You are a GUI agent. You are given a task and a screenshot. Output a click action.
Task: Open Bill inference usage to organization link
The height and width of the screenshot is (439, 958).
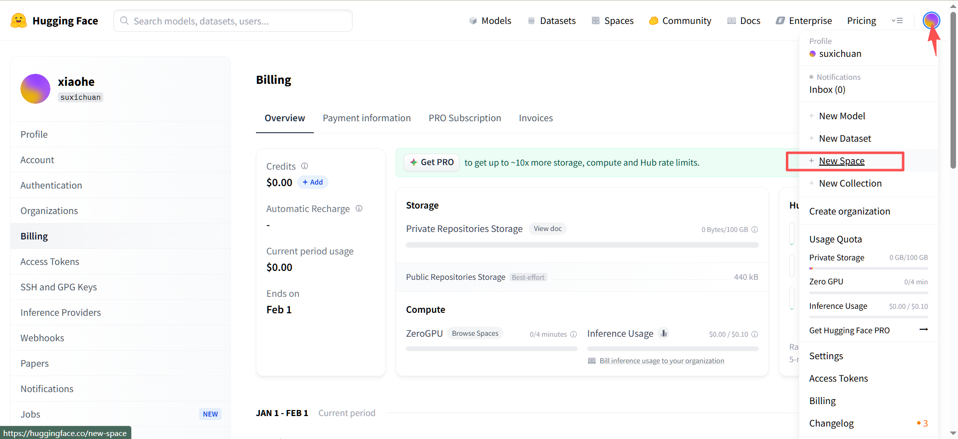pos(662,361)
